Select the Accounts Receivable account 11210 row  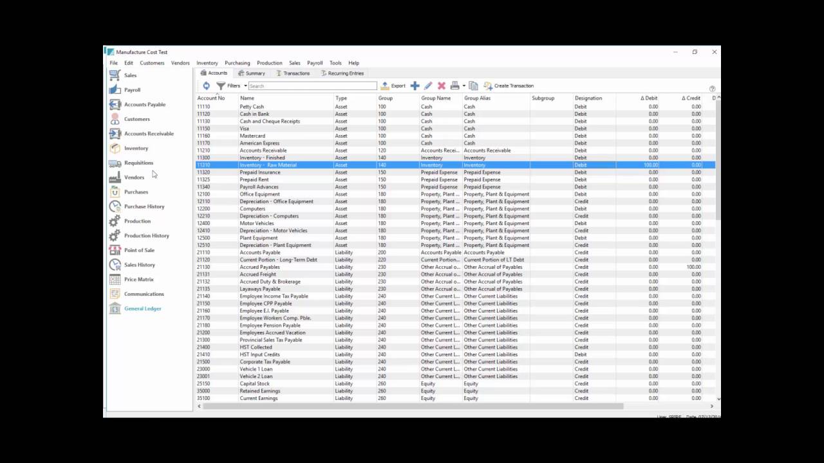(455, 150)
